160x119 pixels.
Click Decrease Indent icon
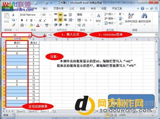[56, 25]
